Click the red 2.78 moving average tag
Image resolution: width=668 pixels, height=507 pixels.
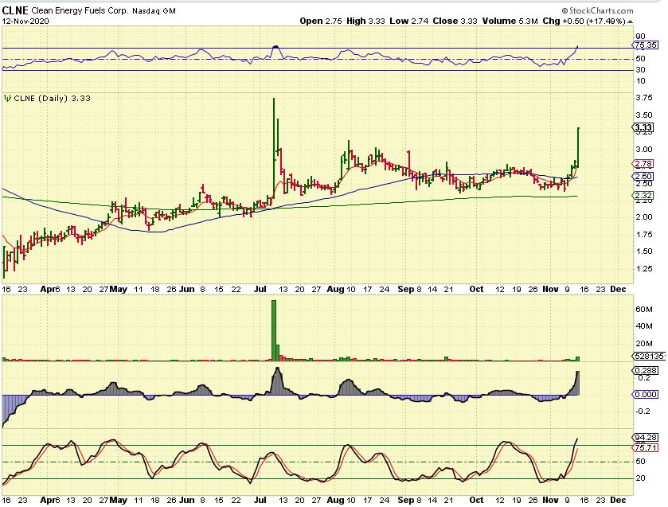[x=643, y=164]
